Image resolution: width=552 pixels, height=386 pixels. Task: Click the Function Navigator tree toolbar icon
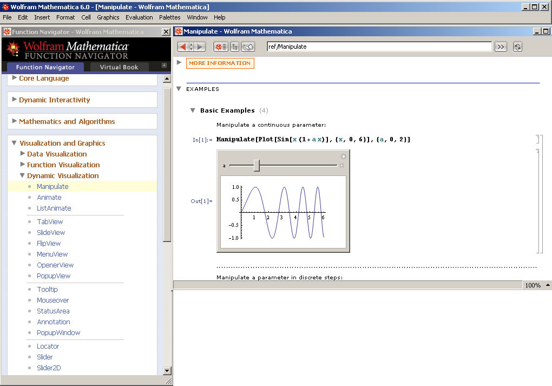[235, 47]
